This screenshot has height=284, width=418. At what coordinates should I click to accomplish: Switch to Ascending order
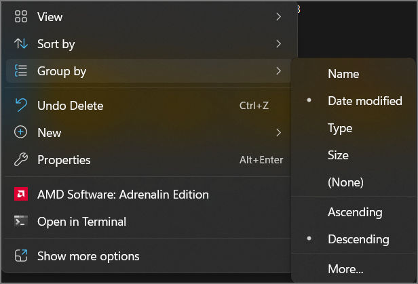pyautogui.click(x=354, y=212)
